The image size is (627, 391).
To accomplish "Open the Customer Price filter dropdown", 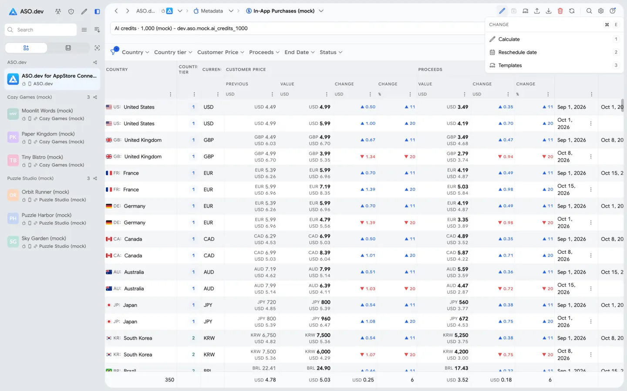I will [220, 52].
